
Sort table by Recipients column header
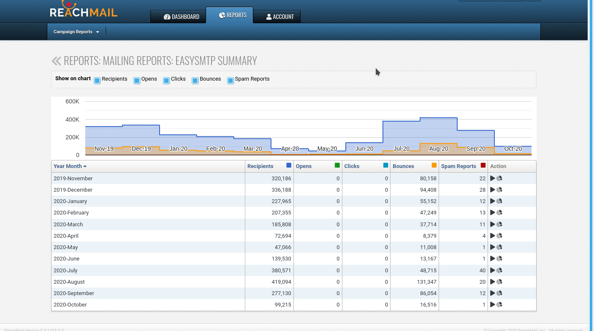click(x=260, y=166)
